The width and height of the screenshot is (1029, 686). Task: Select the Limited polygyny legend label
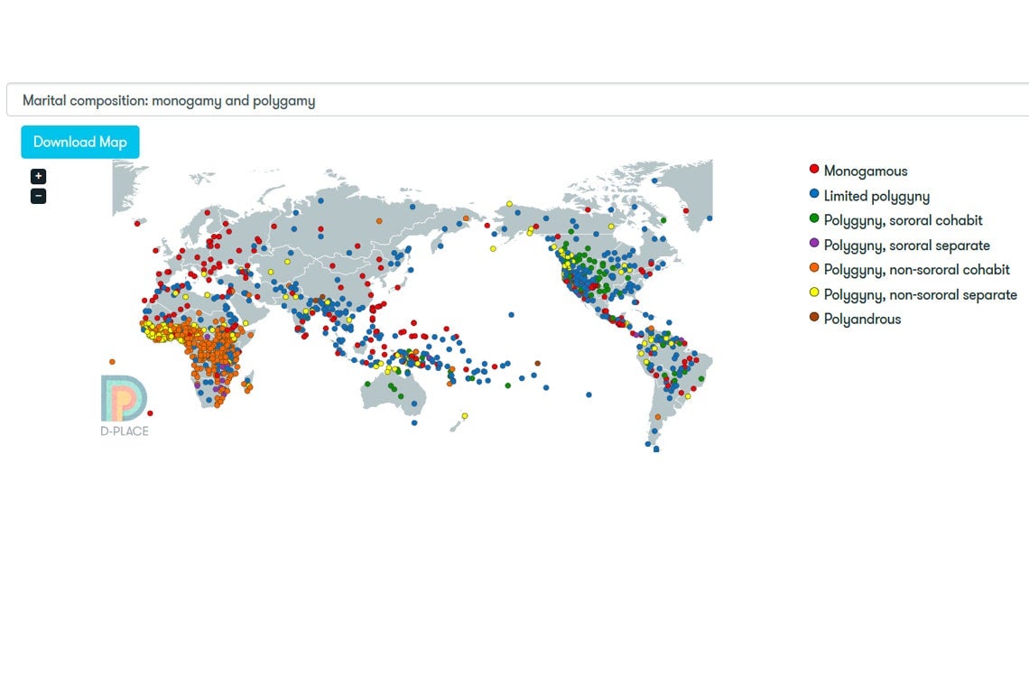click(876, 196)
